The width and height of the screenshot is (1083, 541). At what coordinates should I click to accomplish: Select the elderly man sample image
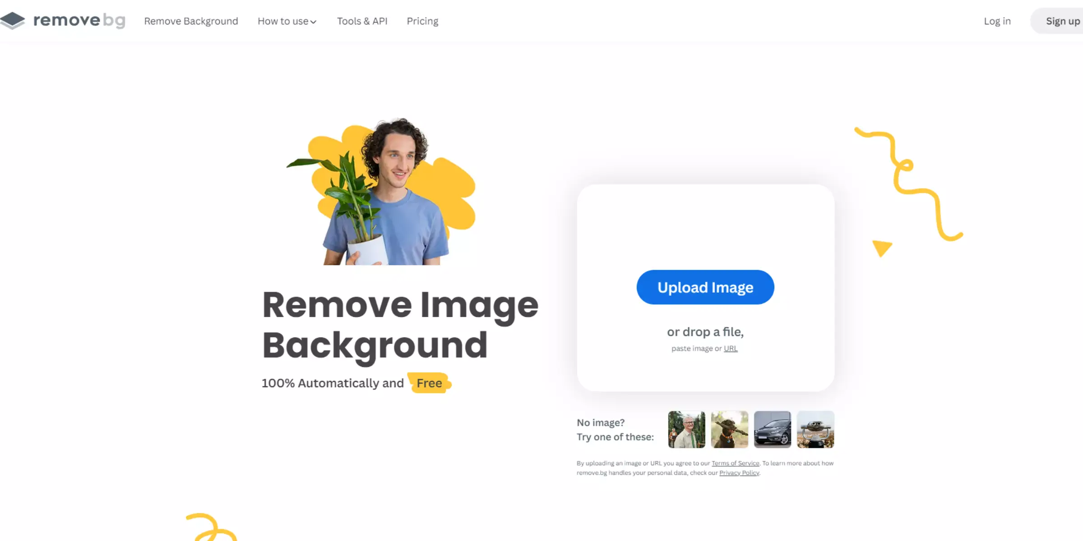tap(686, 429)
